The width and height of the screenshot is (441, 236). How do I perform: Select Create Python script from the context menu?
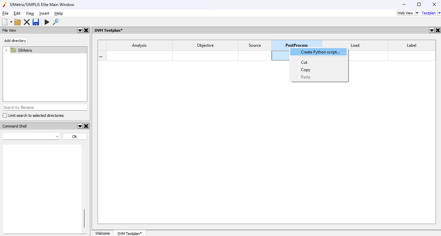(x=320, y=52)
